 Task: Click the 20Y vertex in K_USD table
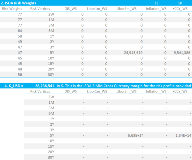(51, 152)
